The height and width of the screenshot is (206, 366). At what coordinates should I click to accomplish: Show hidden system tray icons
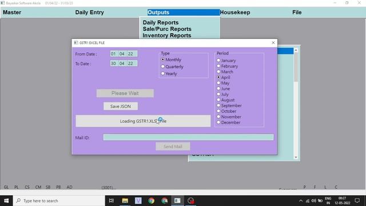pos(301,201)
